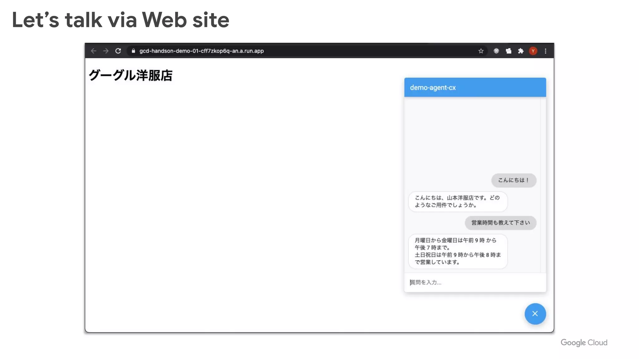Reload the page with the refresh icon
This screenshot has height=359, width=639.
(118, 51)
